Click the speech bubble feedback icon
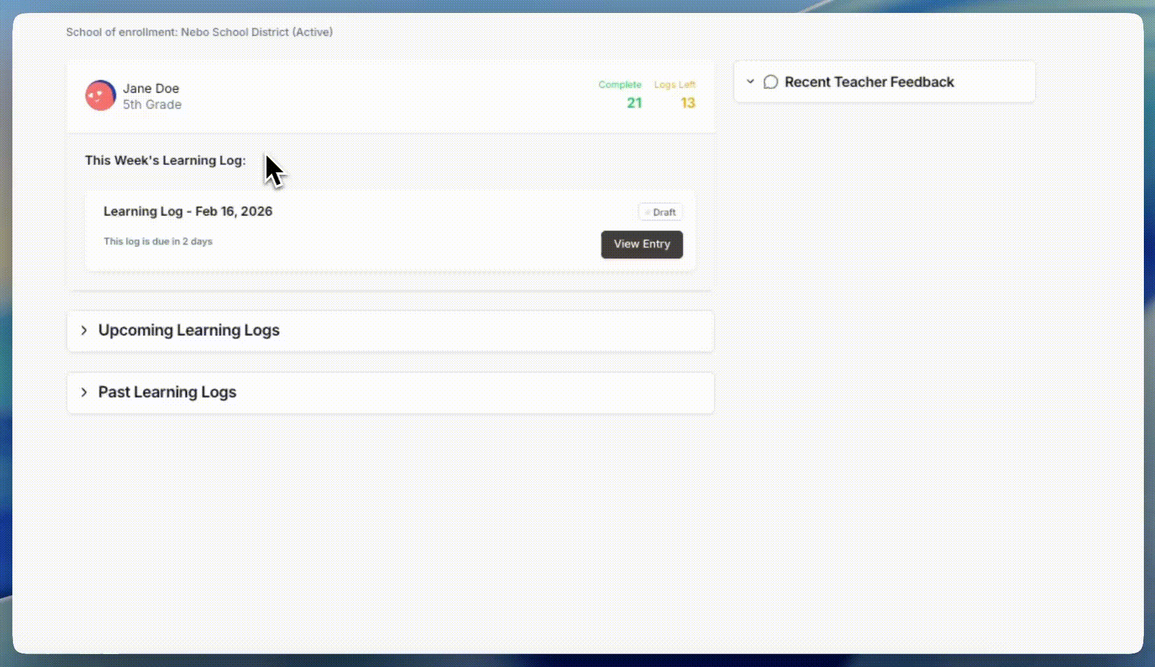This screenshot has height=667, width=1155. [x=770, y=82]
